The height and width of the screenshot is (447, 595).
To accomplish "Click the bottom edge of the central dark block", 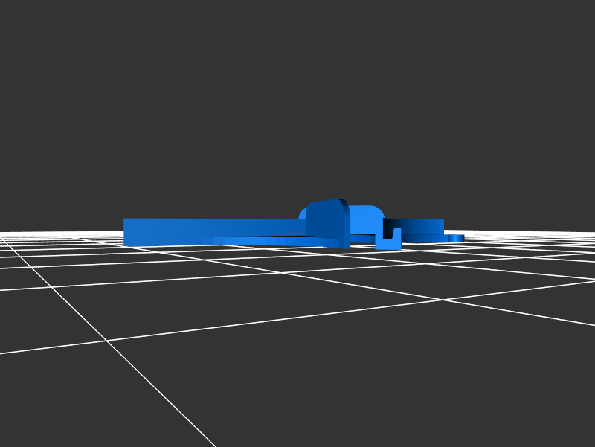I will [x=327, y=246].
